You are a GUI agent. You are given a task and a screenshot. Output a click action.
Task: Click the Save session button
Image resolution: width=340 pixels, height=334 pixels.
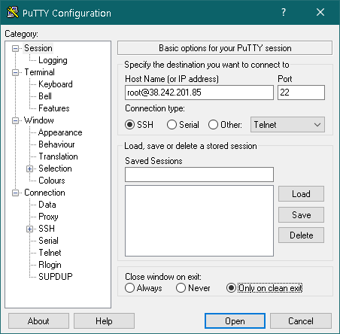click(301, 214)
